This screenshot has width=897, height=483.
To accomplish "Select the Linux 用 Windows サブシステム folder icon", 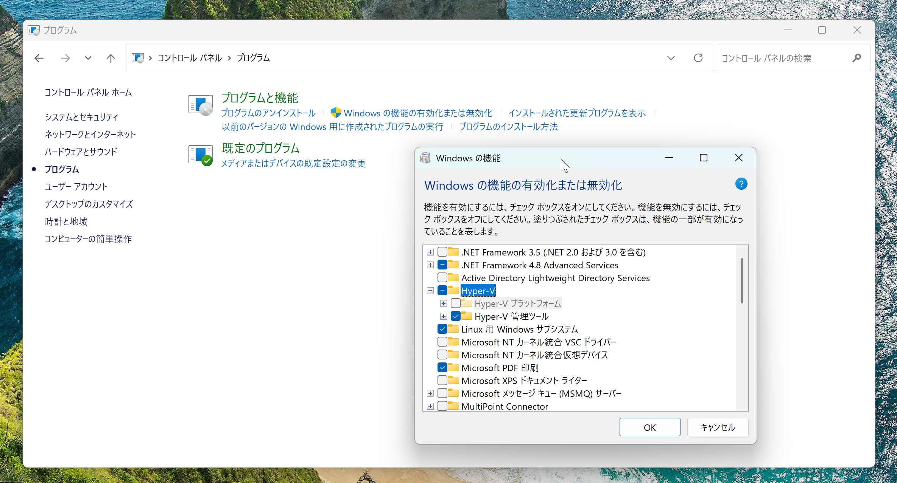I will [453, 329].
